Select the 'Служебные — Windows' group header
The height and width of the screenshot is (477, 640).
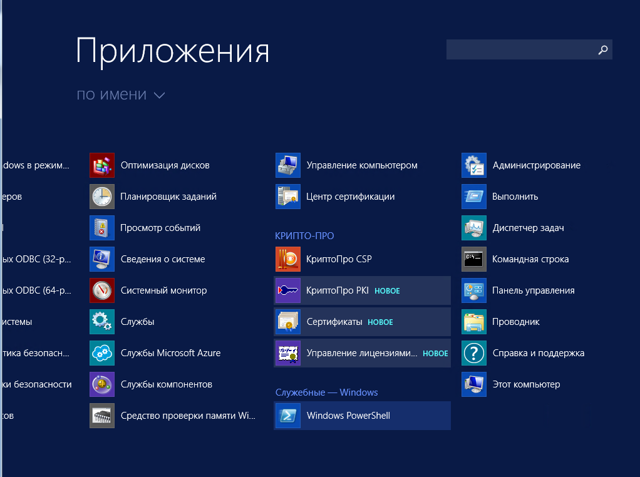point(326,392)
